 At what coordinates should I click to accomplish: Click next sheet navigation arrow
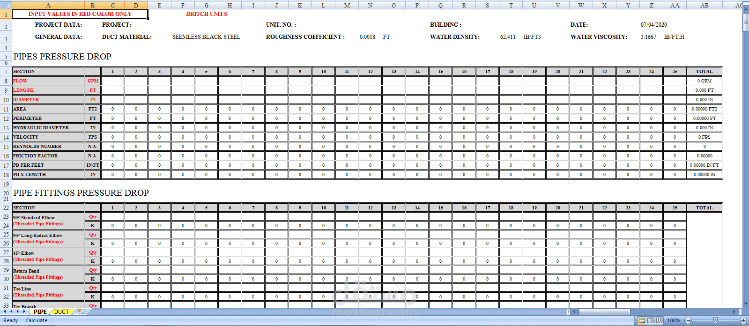pyautogui.click(x=18, y=311)
